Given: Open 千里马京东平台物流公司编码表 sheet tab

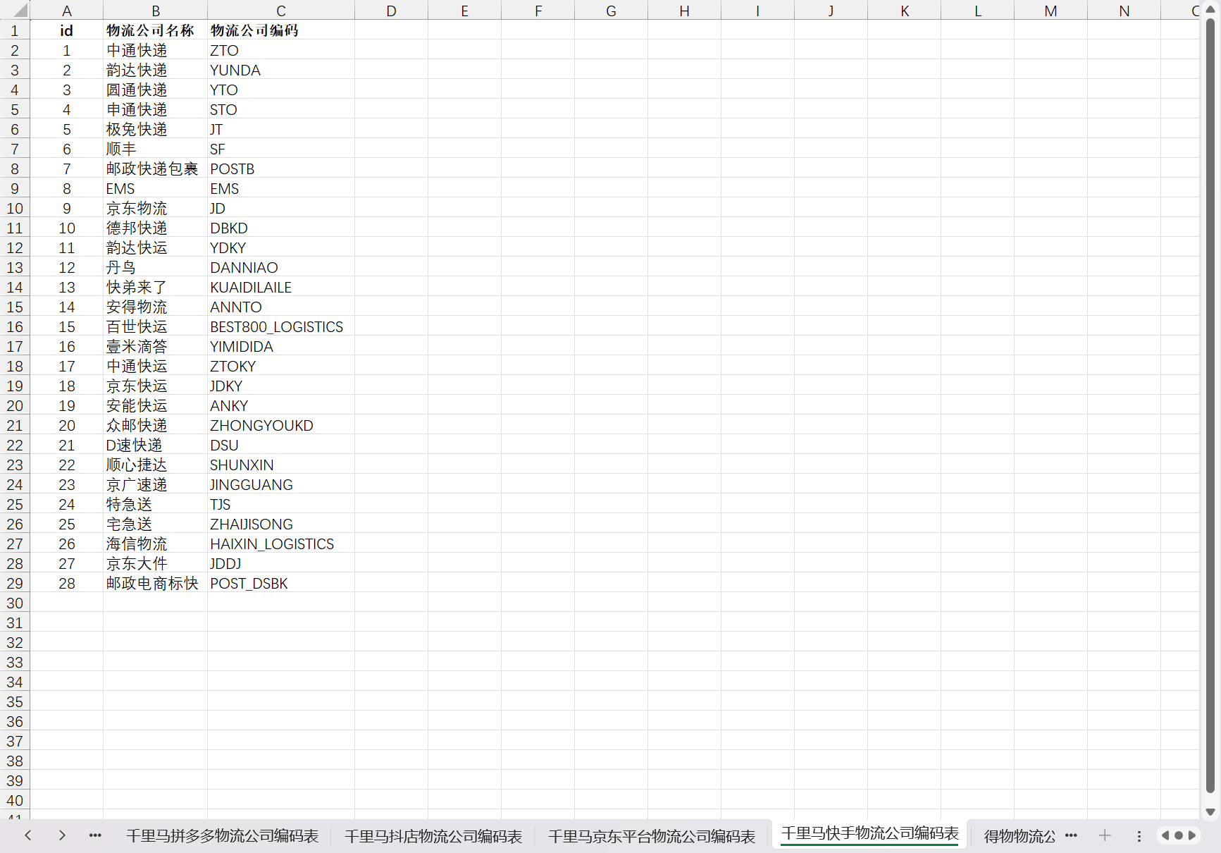Looking at the screenshot, I should pyautogui.click(x=651, y=836).
